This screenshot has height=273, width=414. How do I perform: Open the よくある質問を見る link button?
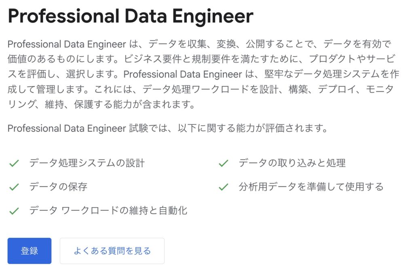[x=112, y=250]
